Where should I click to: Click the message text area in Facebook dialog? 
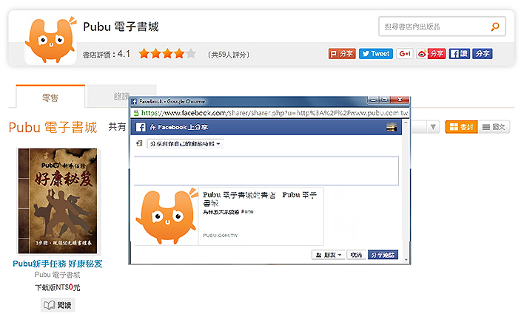pos(266,171)
